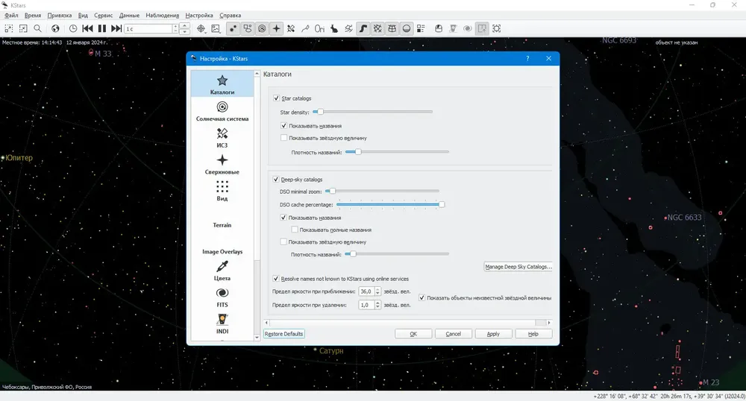The height and width of the screenshot is (401, 746).
Task: Open the Сервис menu
Action: (103, 15)
